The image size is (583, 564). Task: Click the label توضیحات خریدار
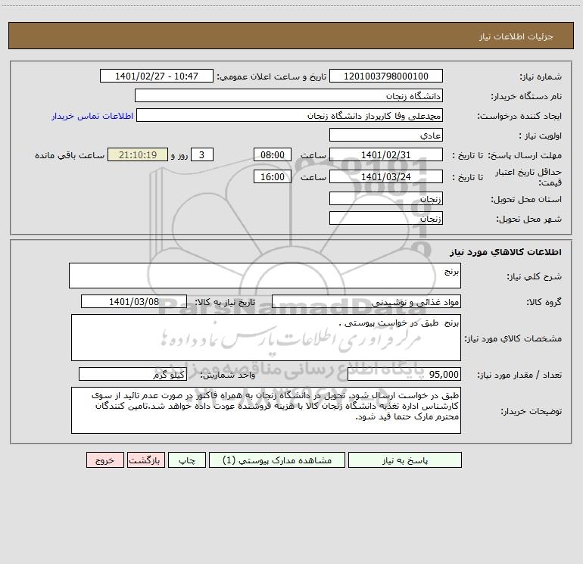[532, 411]
